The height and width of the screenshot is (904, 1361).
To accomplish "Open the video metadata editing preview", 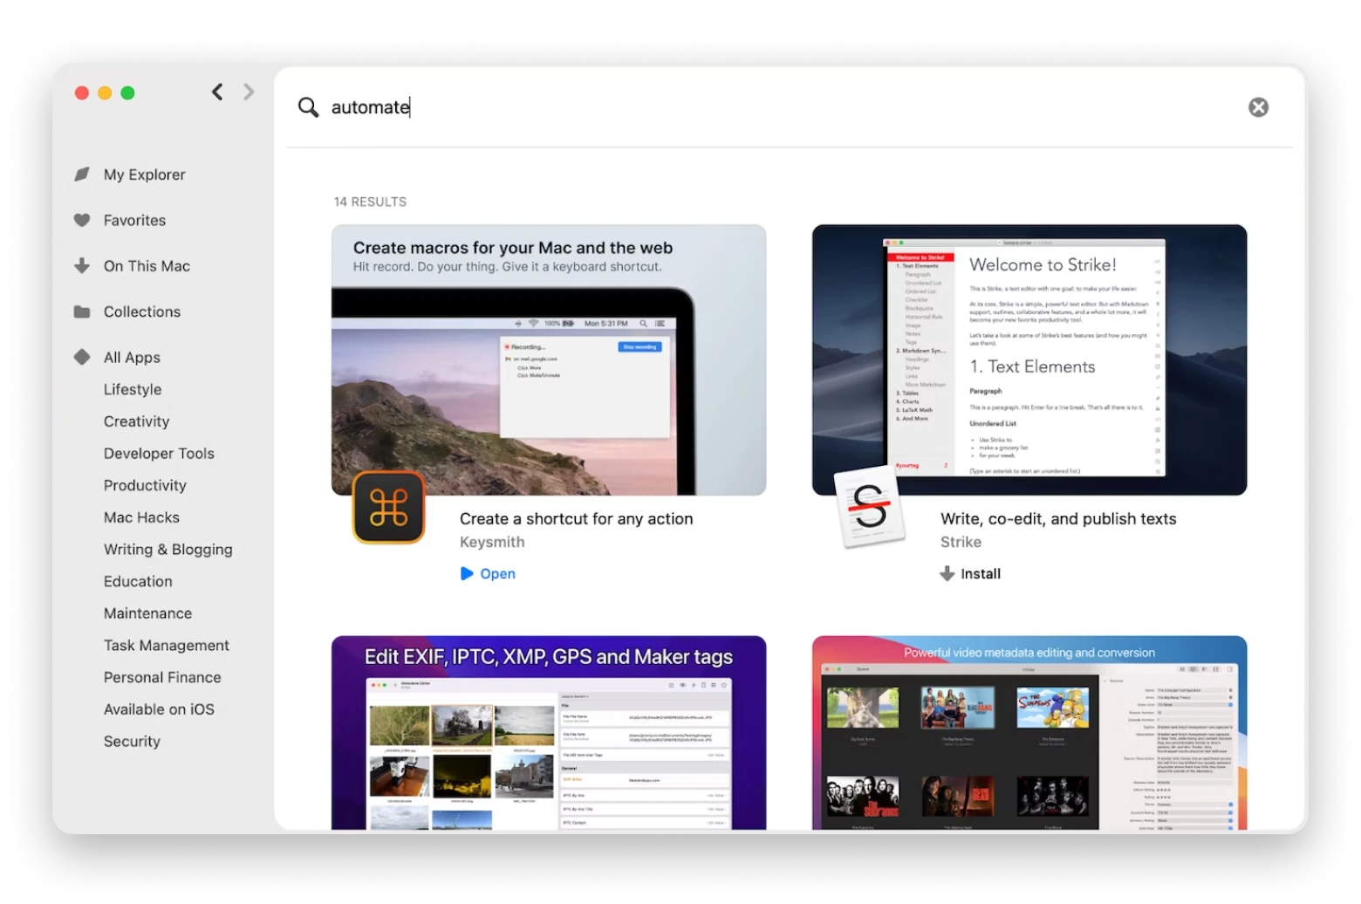I will coord(1029,733).
